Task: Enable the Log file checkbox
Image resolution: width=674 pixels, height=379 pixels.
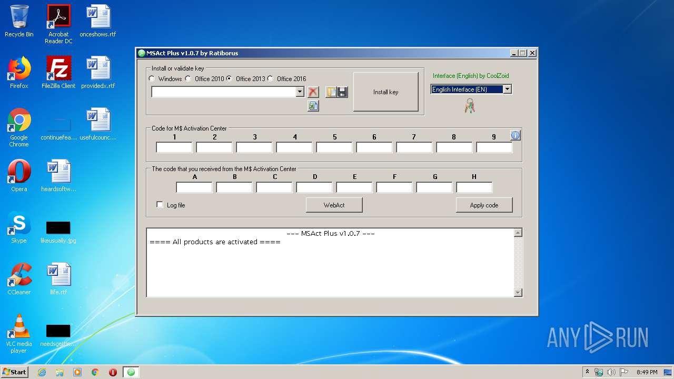Action: coord(160,205)
